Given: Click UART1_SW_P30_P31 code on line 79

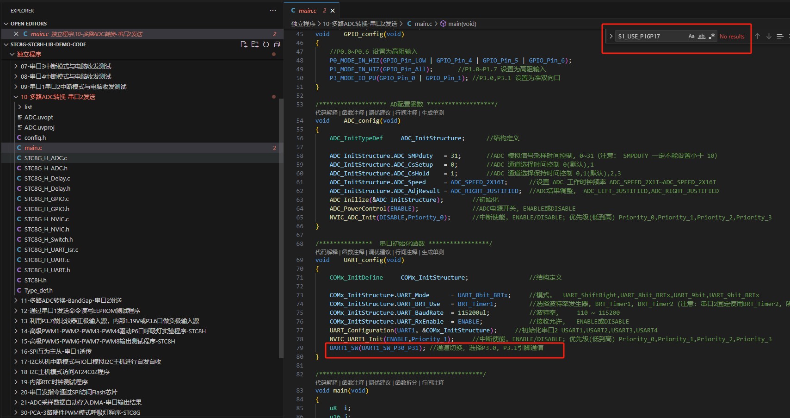Looking at the screenshot, I should [x=389, y=348].
